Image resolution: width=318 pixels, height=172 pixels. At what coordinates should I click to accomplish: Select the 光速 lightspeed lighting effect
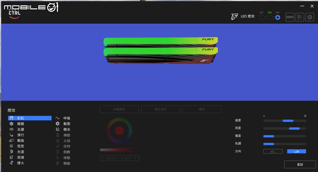point(17,152)
